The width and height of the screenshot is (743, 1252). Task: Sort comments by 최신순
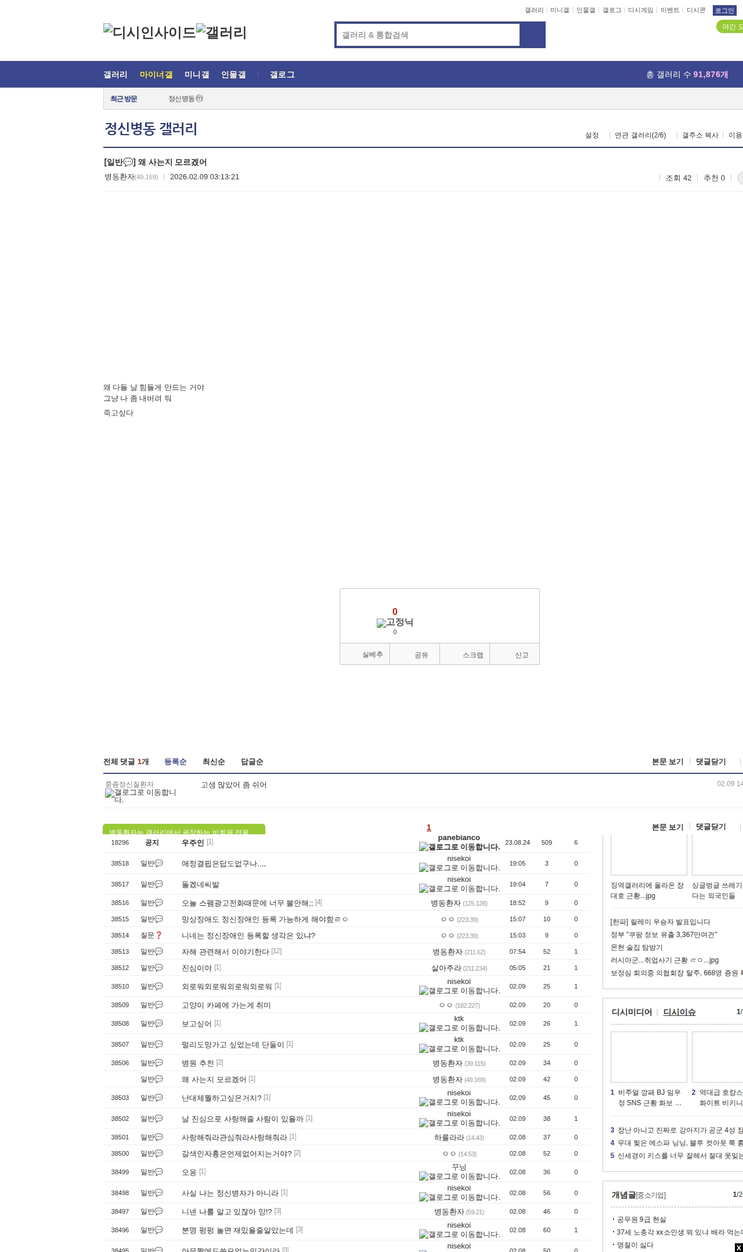[x=214, y=762]
